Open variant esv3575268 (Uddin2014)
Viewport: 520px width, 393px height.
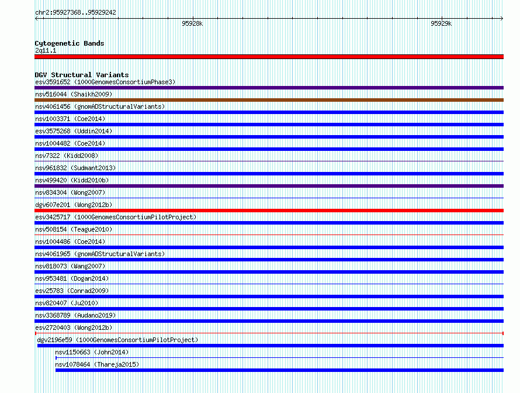[x=74, y=131]
